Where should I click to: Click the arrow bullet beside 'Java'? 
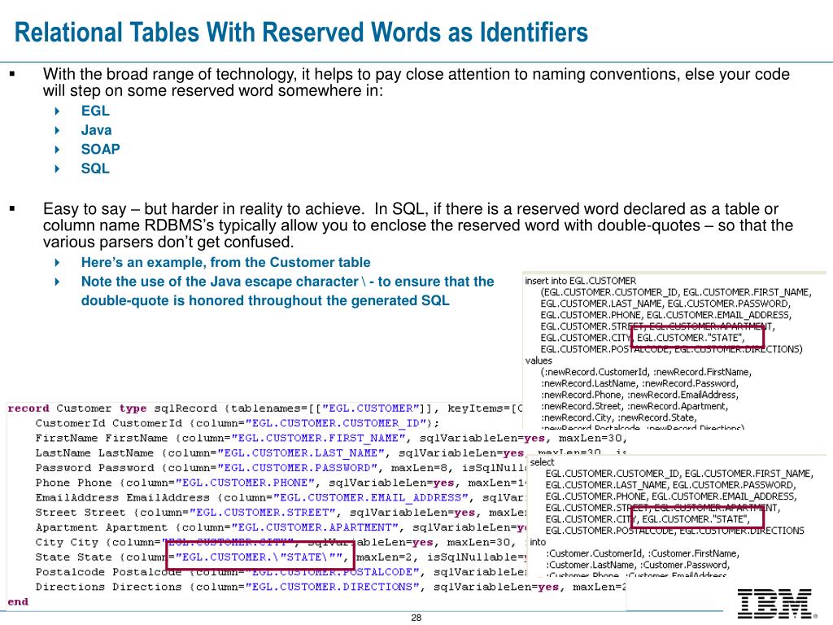[x=58, y=130]
